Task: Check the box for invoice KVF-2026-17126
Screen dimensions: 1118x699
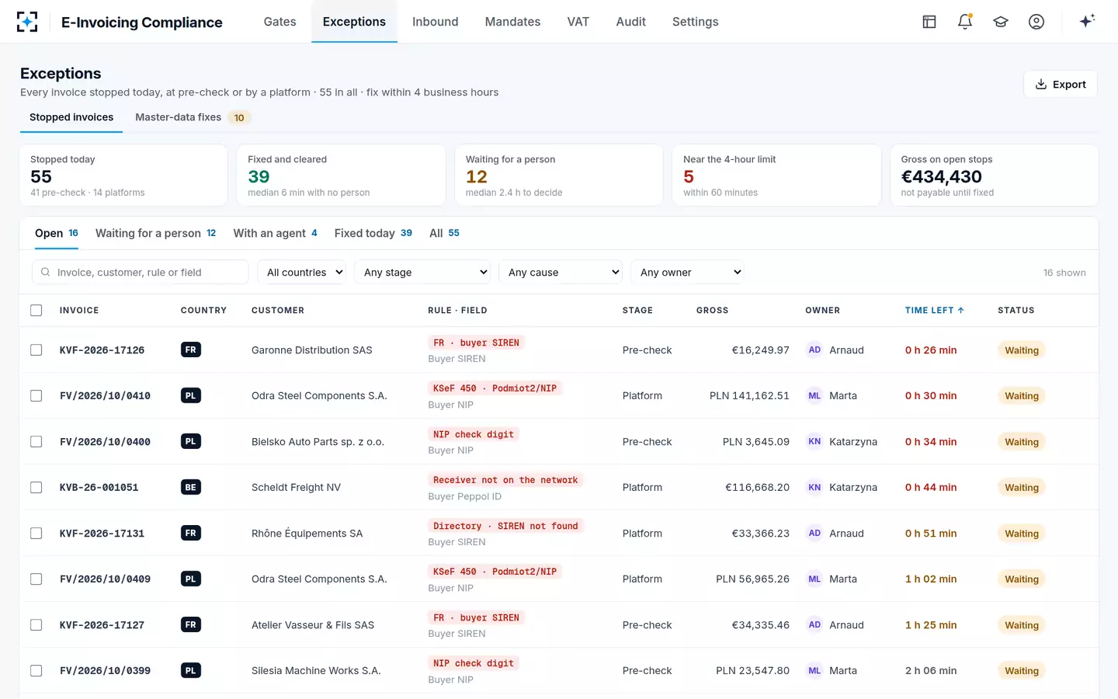Action: pyautogui.click(x=36, y=349)
